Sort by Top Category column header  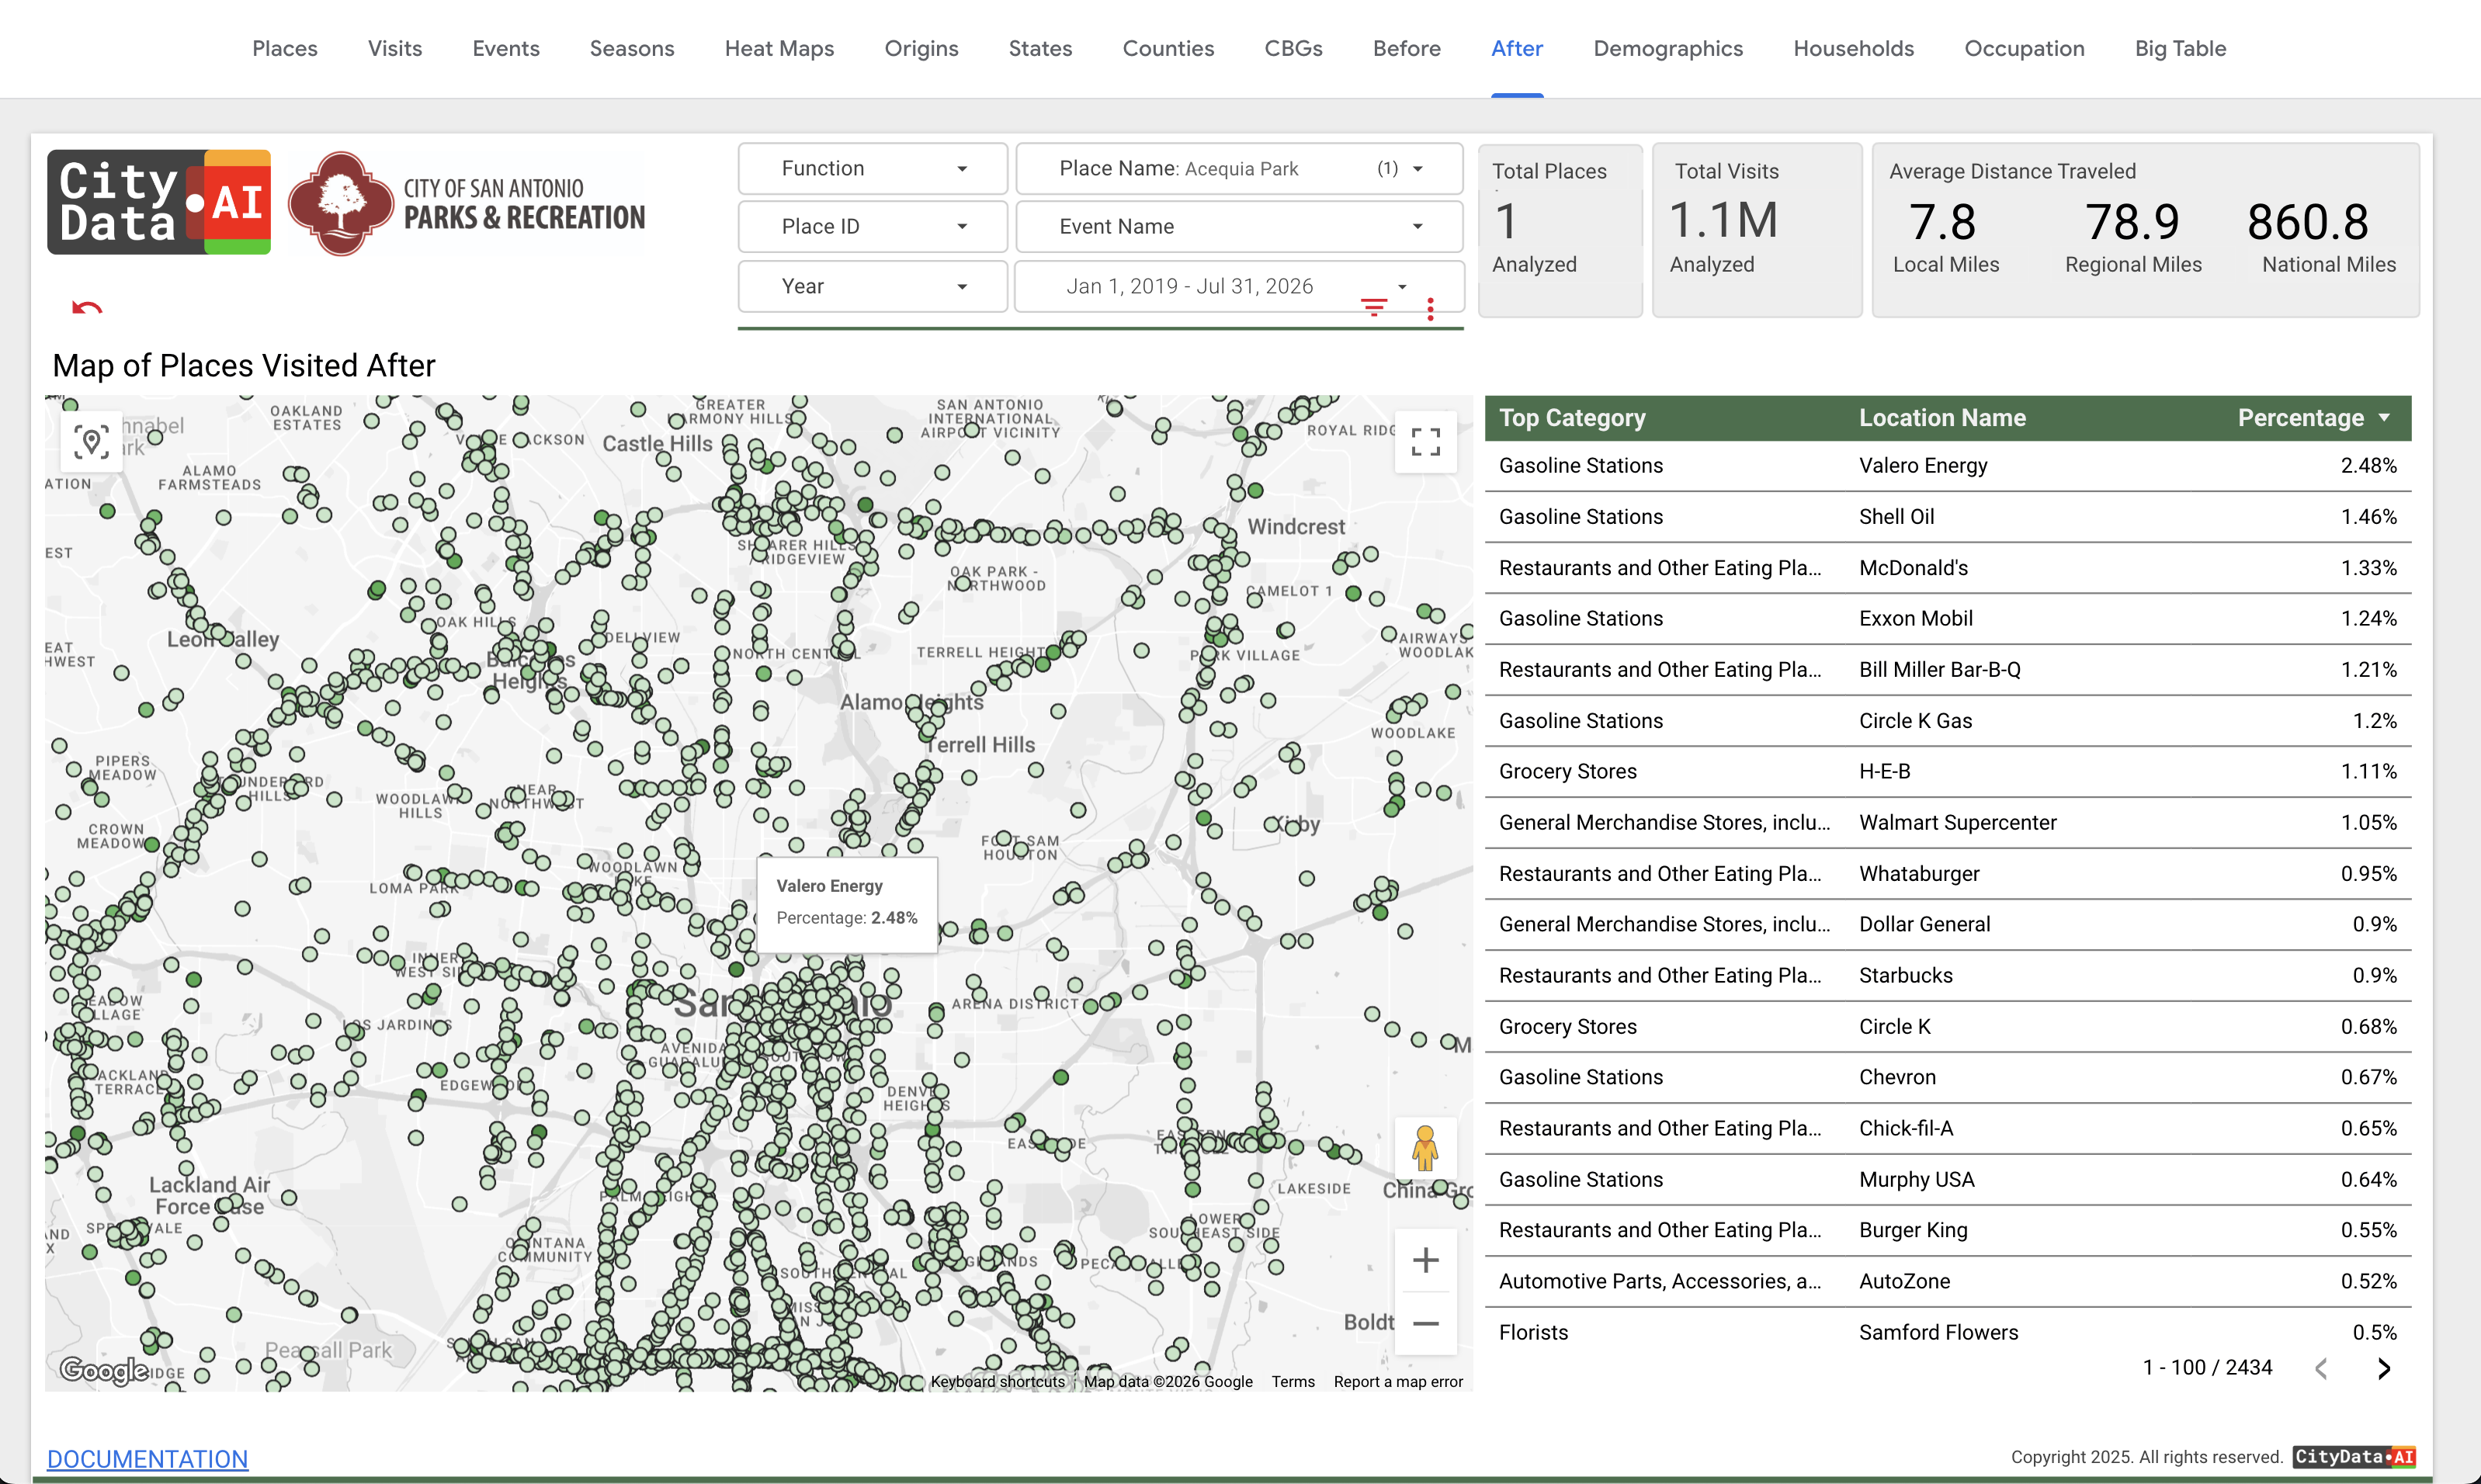(1572, 417)
